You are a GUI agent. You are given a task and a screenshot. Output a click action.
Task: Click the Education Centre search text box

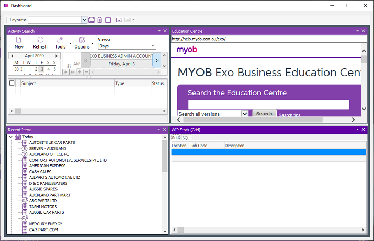click(x=269, y=104)
